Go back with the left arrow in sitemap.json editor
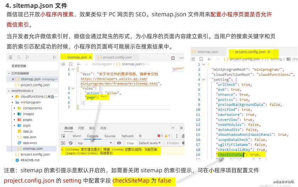 pyautogui.click(x=79, y=64)
